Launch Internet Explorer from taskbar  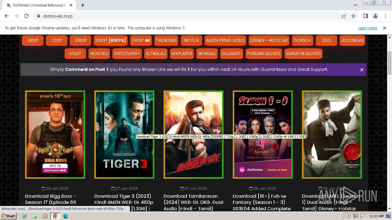pos(24,216)
